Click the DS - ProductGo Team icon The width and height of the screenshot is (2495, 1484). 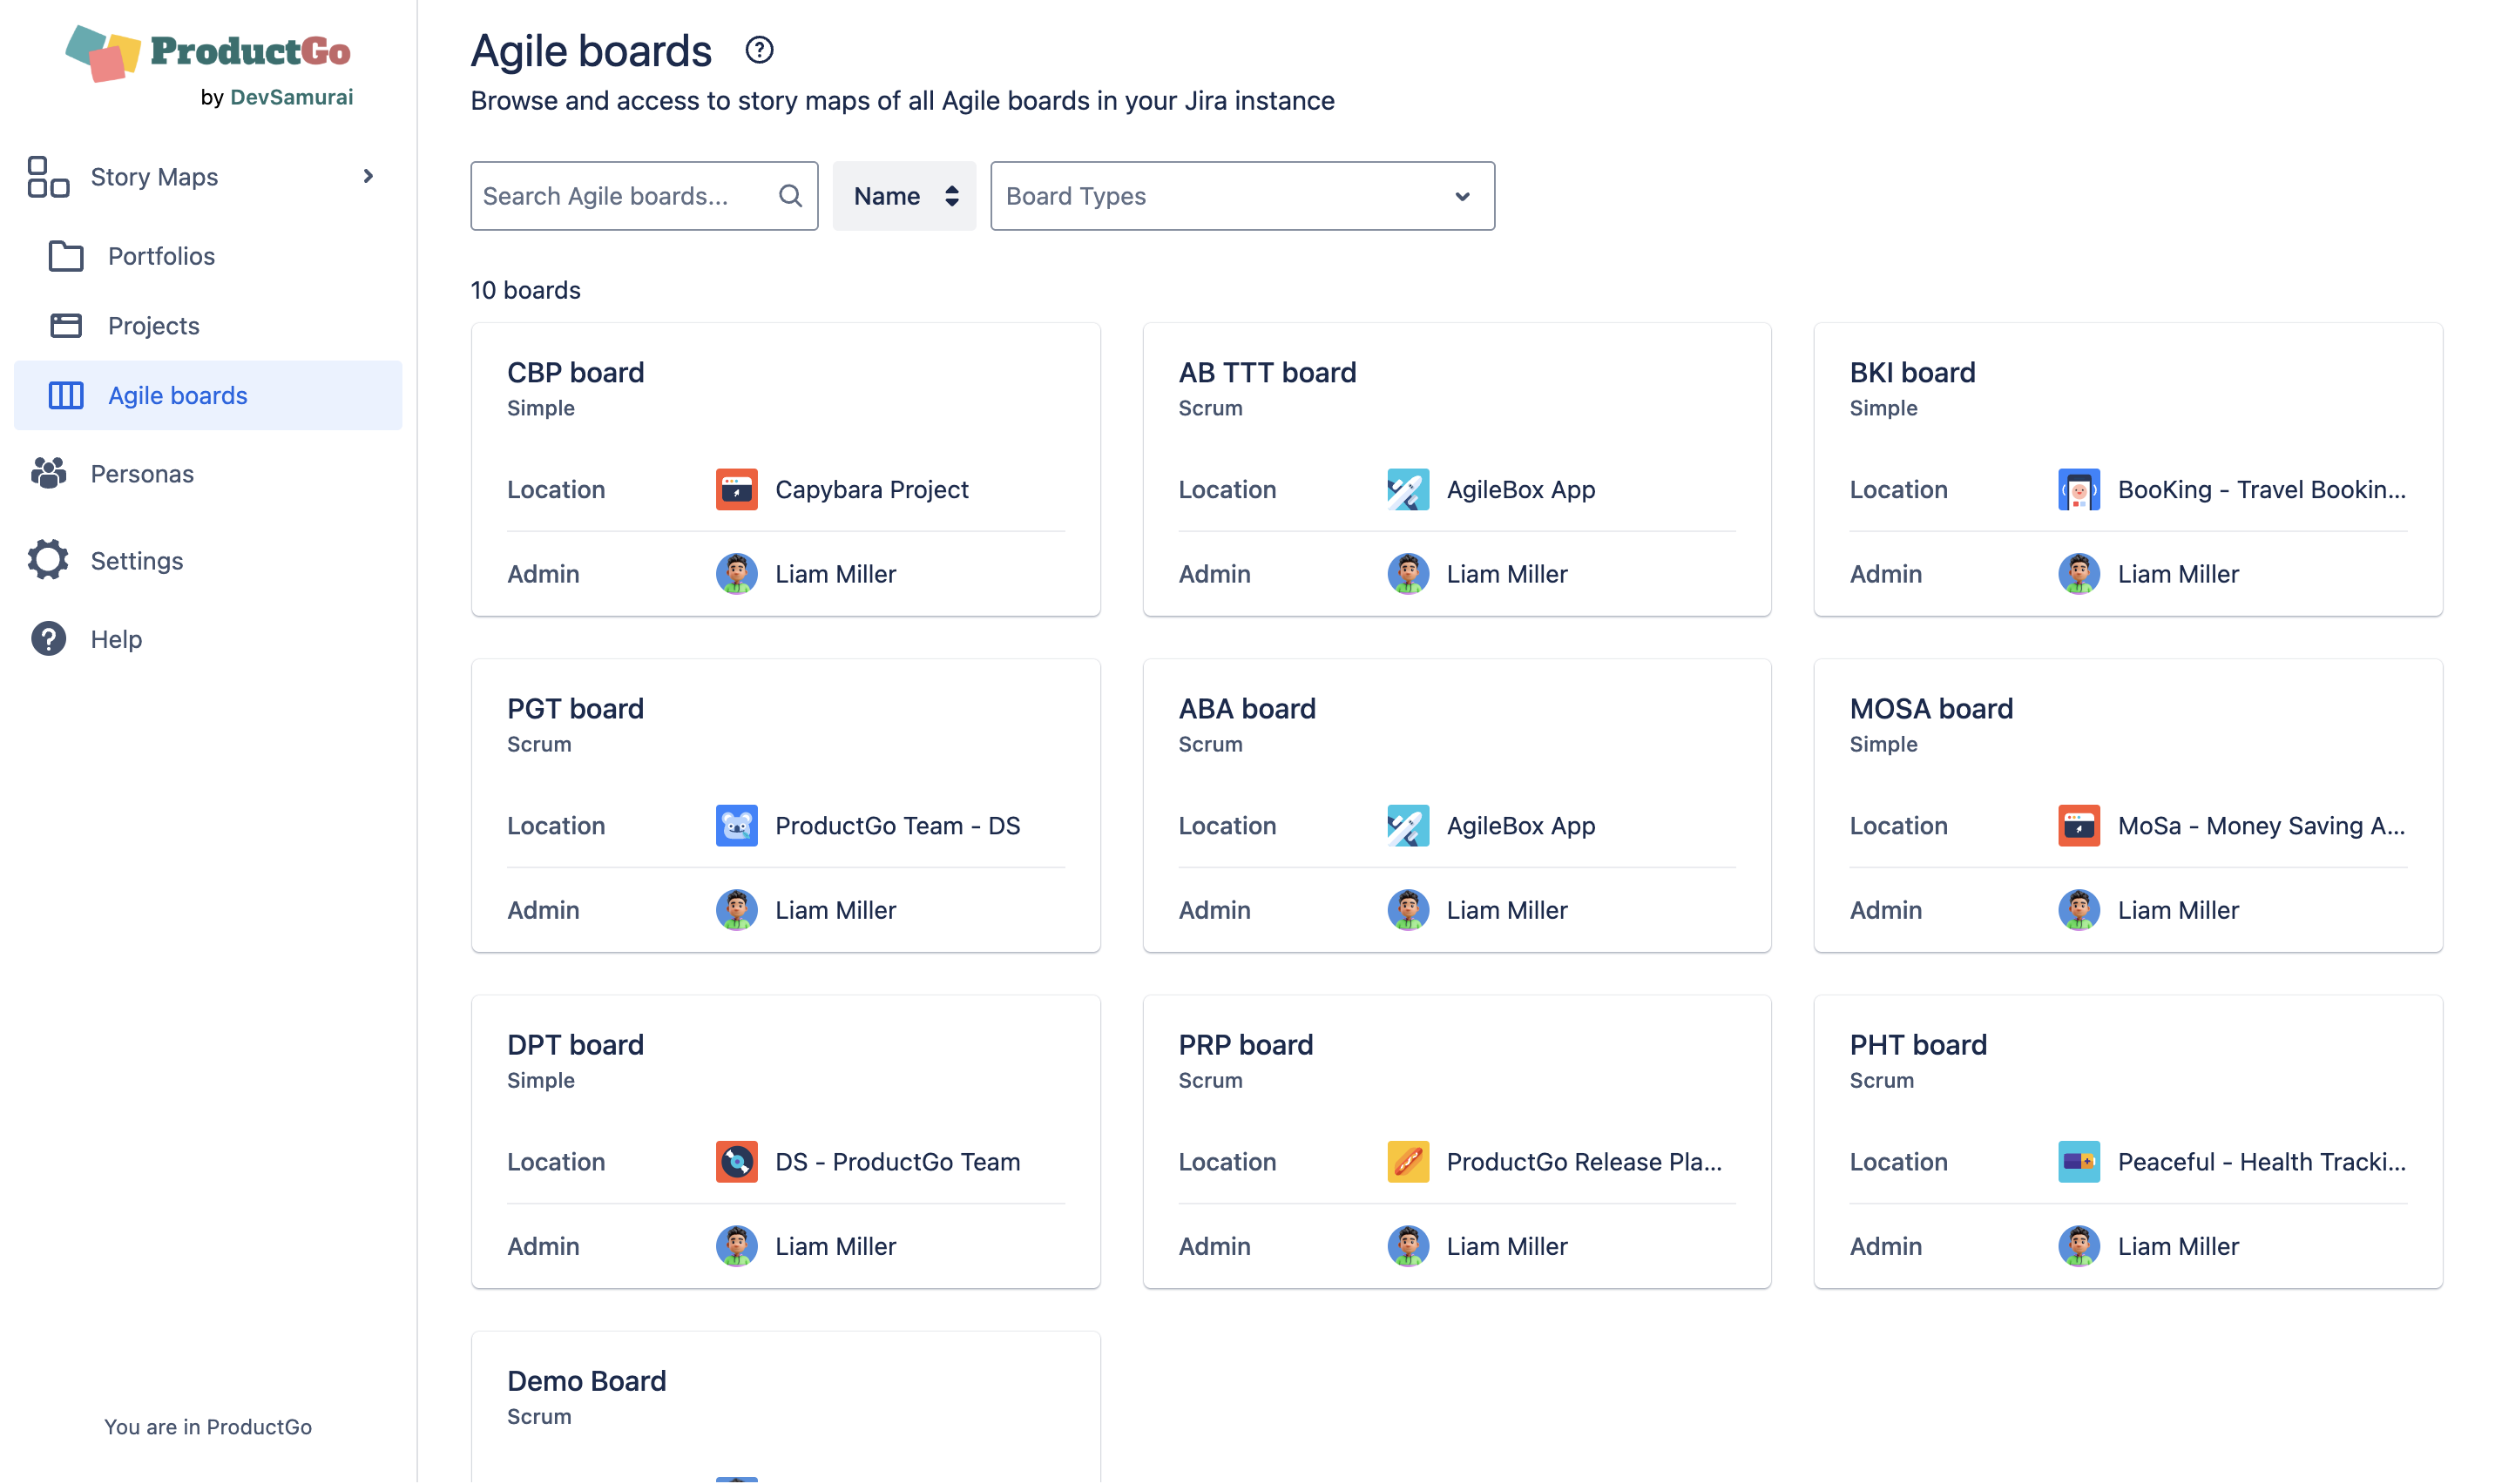(736, 1162)
